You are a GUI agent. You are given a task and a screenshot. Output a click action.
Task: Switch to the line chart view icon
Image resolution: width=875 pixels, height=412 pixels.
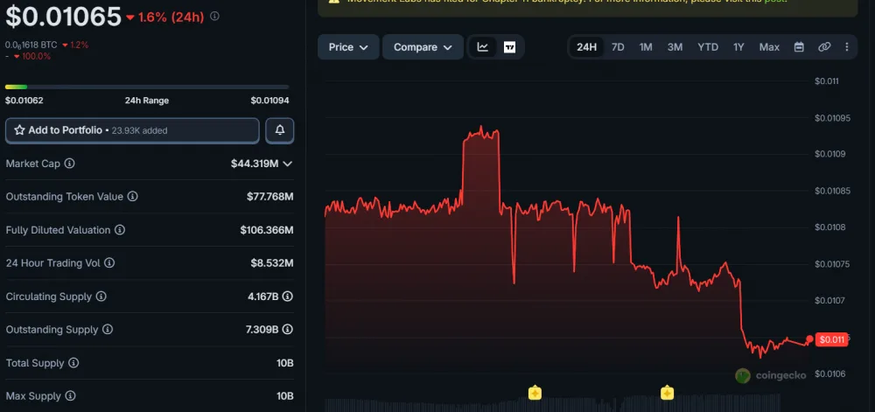click(x=483, y=47)
